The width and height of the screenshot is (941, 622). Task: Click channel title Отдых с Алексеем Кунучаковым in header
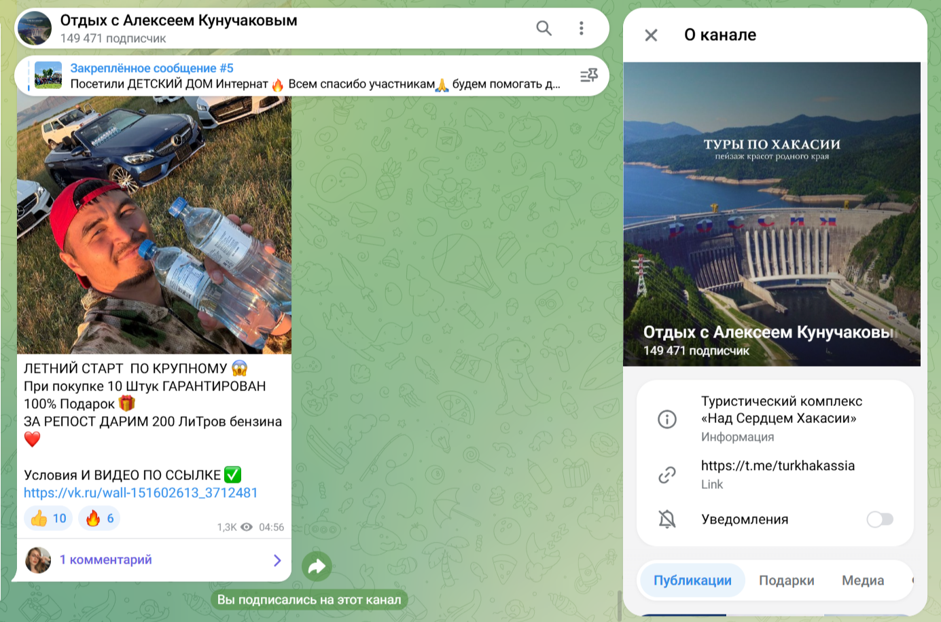(179, 20)
